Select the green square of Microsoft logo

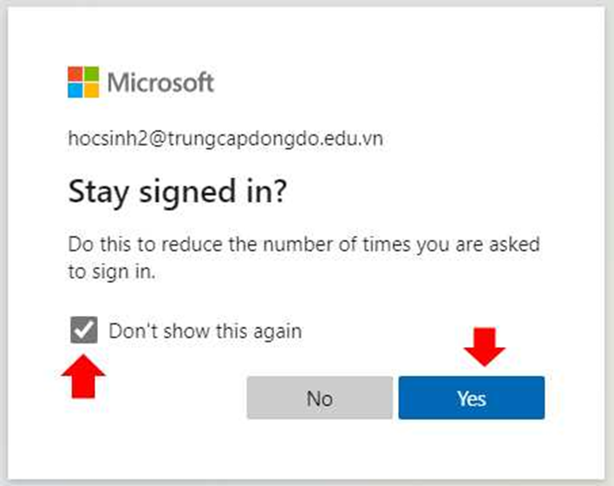tap(92, 74)
